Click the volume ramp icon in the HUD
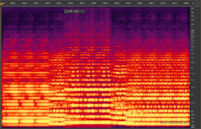 (68, 11)
